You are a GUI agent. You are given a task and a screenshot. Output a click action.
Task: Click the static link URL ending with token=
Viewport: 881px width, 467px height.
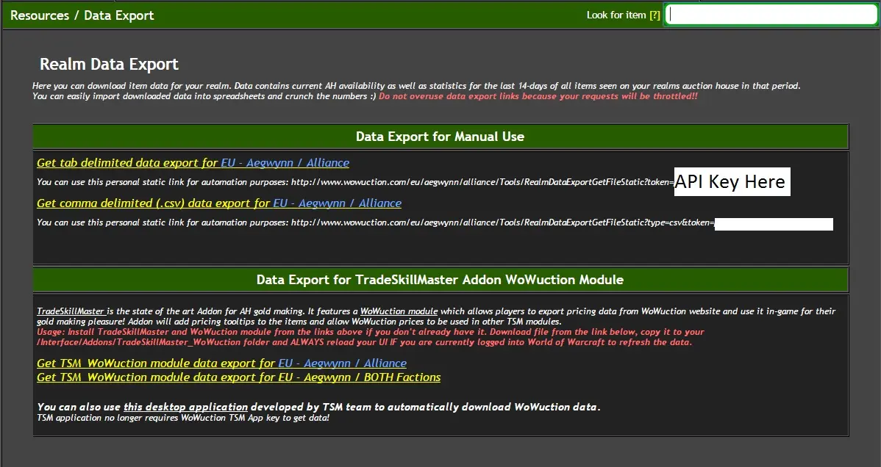pos(482,182)
